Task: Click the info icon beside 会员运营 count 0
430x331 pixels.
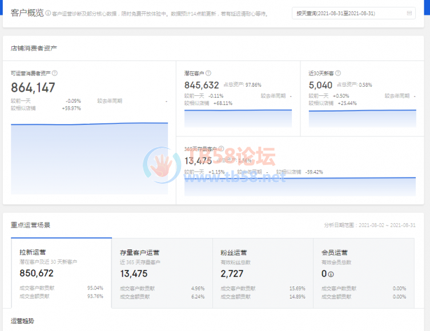Action: click(331, 274)
